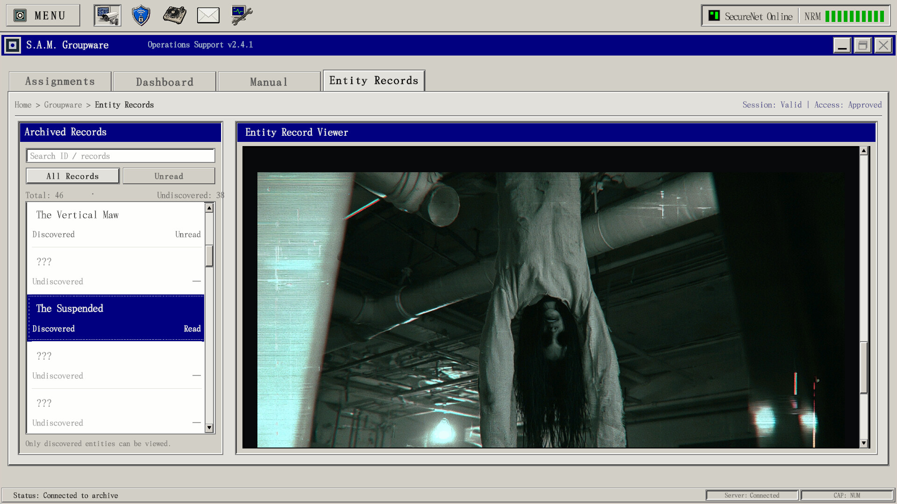Maximize the S.A.M. Groupware window

pos(862,45)
